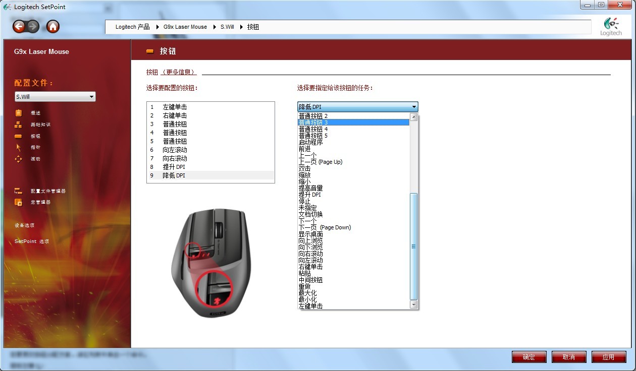Image resolution: width=636 pixels, height=371 pixels.
Task: Select button row 3 普通按钮
Action: (210, 125)
